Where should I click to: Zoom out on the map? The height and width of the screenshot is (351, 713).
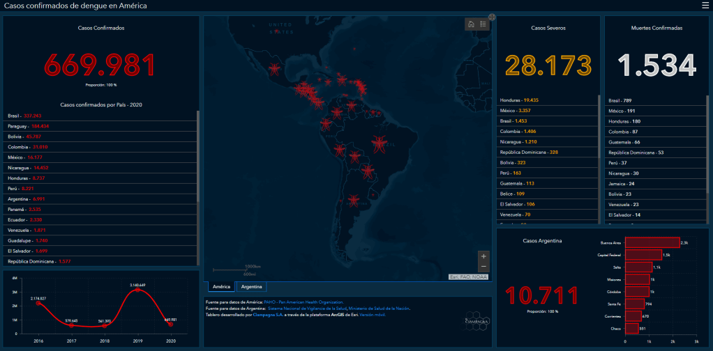point(484,267)
